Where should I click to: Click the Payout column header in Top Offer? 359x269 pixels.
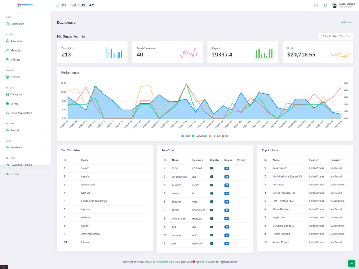pyautogui.click(x=241, y=160)
